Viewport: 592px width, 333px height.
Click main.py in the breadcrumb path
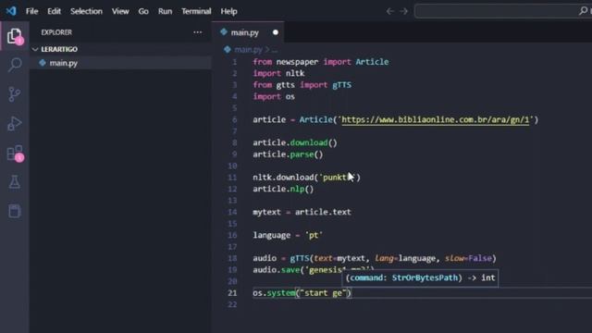(248, 49)
